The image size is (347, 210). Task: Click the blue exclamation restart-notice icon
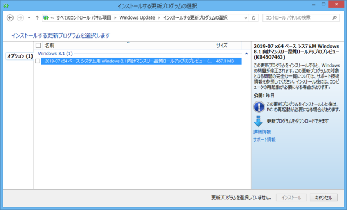(x=259, y=107)
